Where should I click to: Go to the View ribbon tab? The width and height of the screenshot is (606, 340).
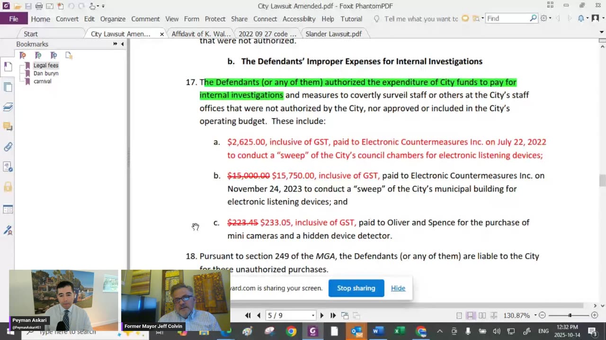172,19
